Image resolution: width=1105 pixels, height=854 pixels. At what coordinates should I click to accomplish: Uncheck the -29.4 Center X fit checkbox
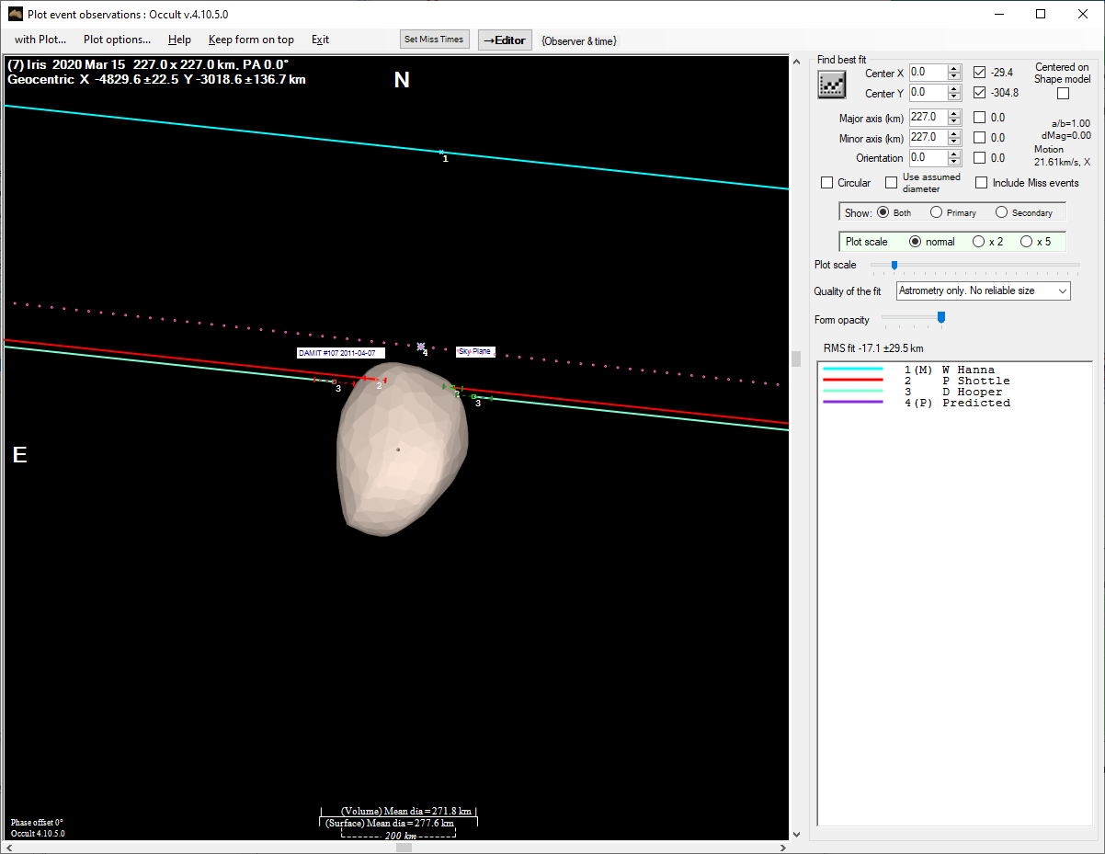(980, 72)
